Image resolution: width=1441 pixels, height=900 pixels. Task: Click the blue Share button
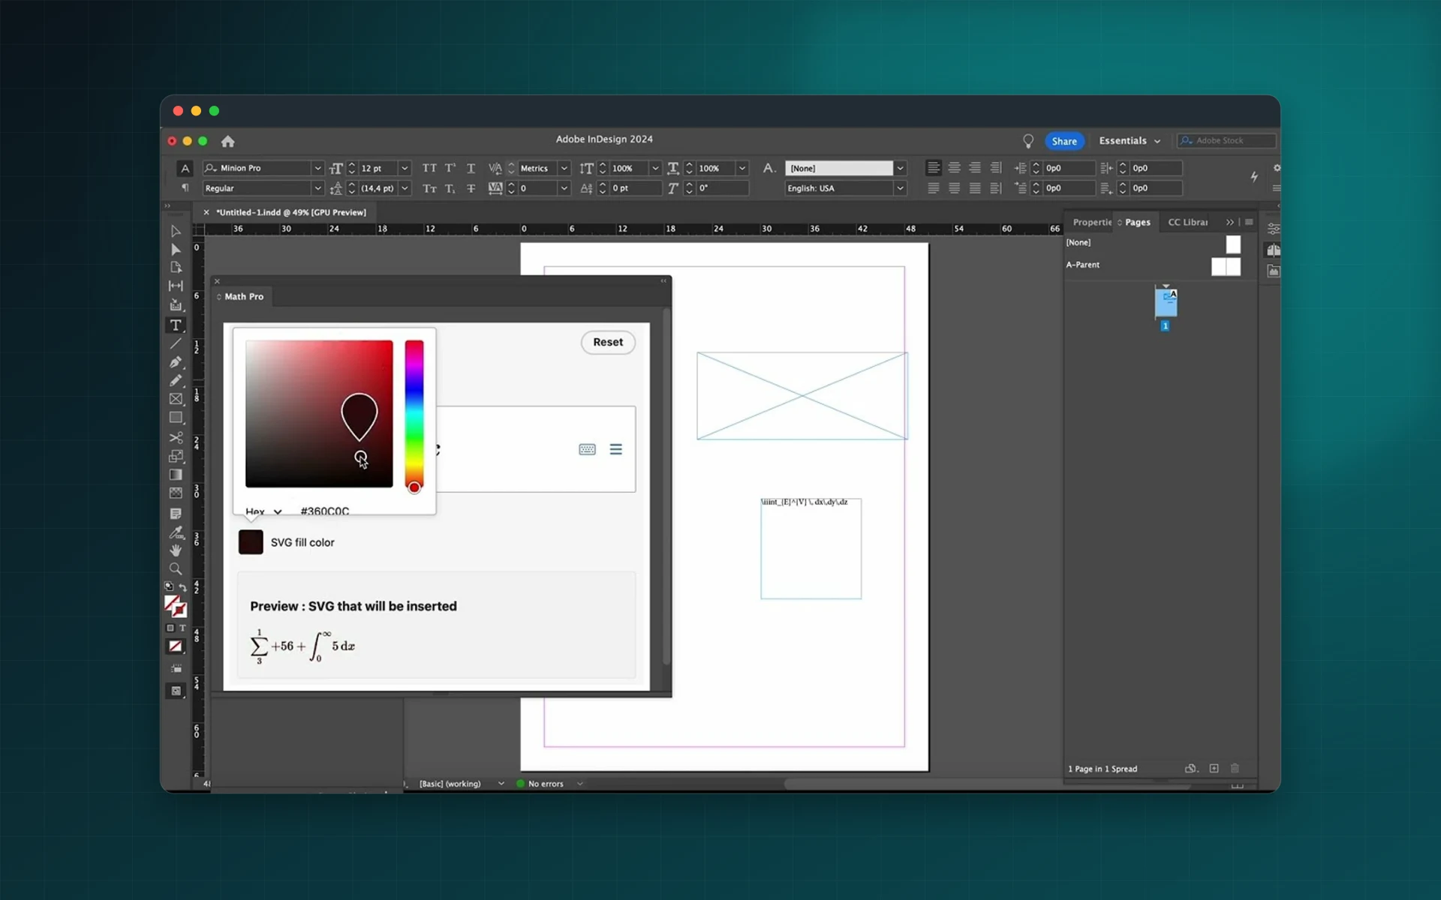click(x=1064, y=141)
